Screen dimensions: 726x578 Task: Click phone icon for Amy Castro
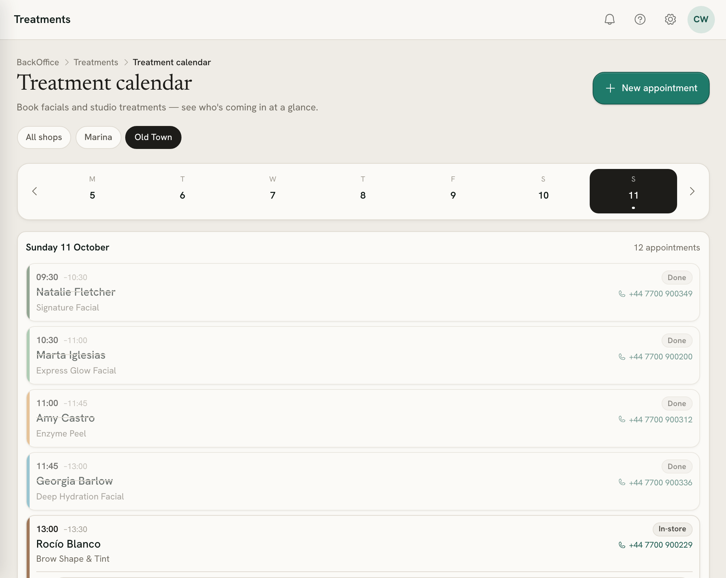622,419
